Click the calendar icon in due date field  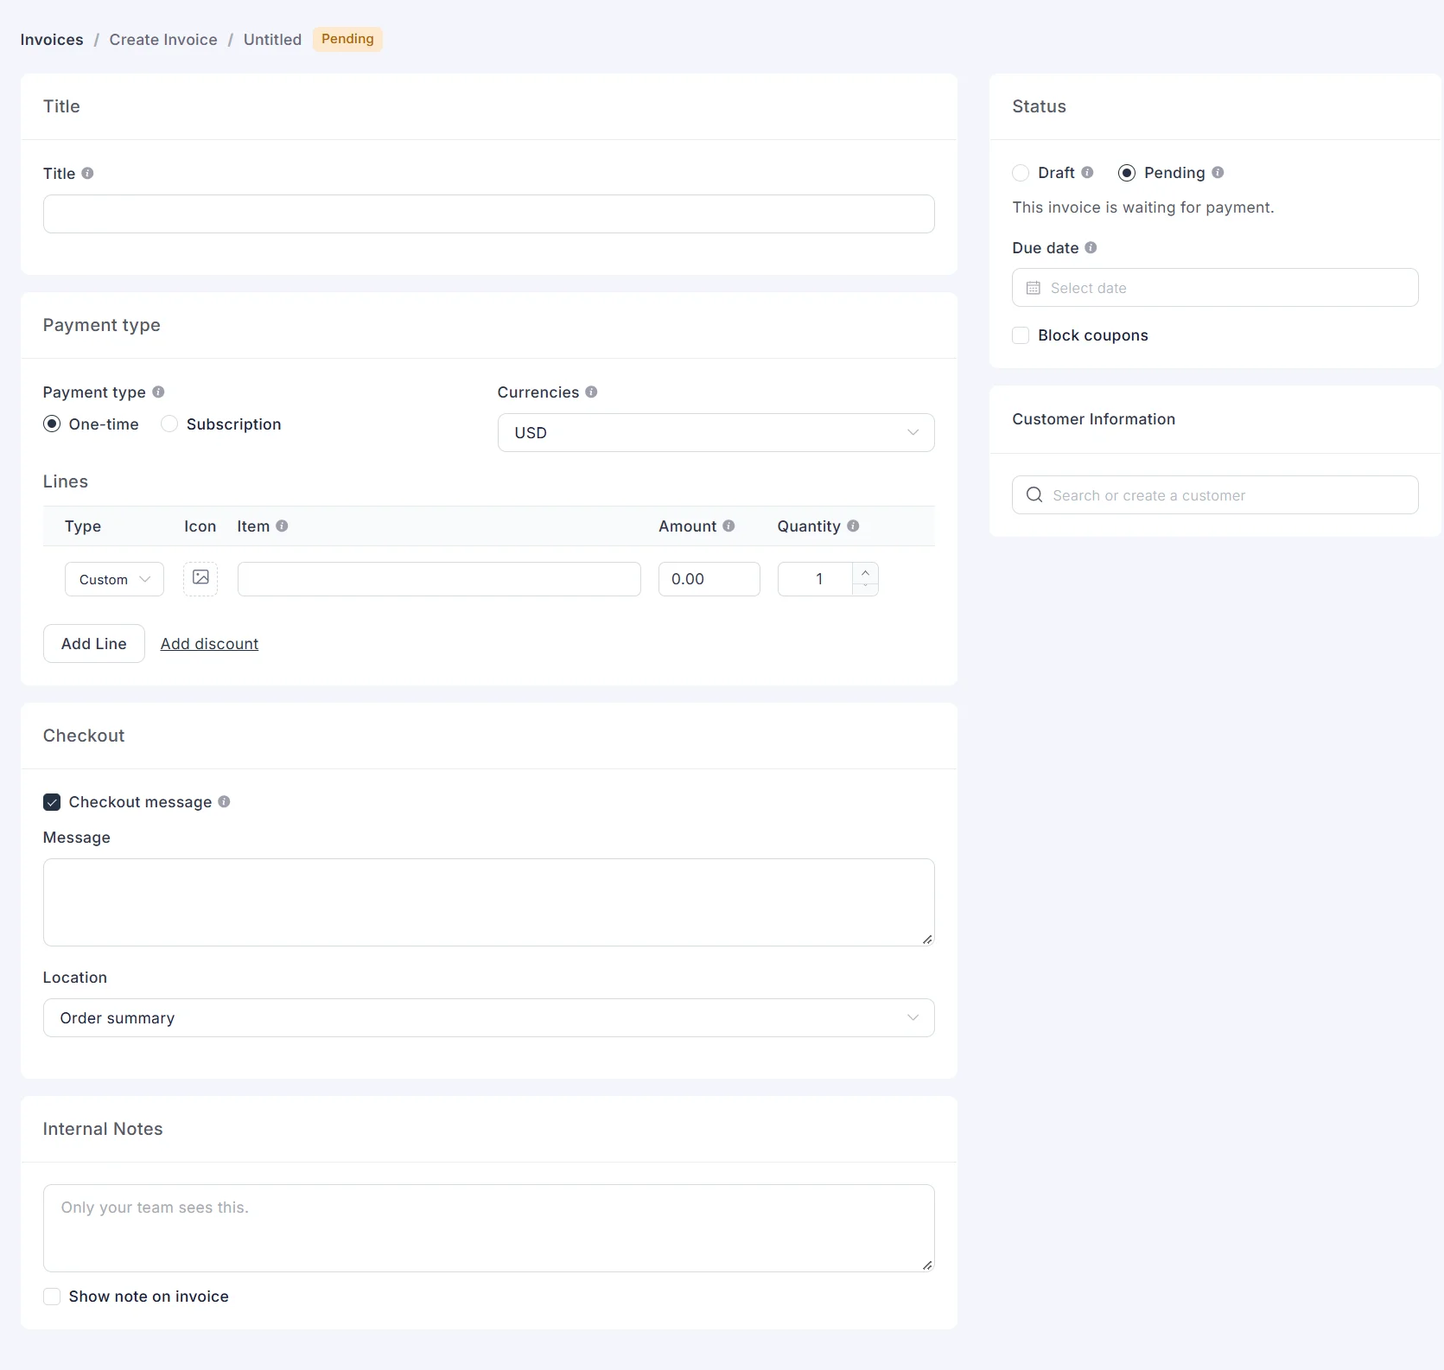pos(1034,288)
